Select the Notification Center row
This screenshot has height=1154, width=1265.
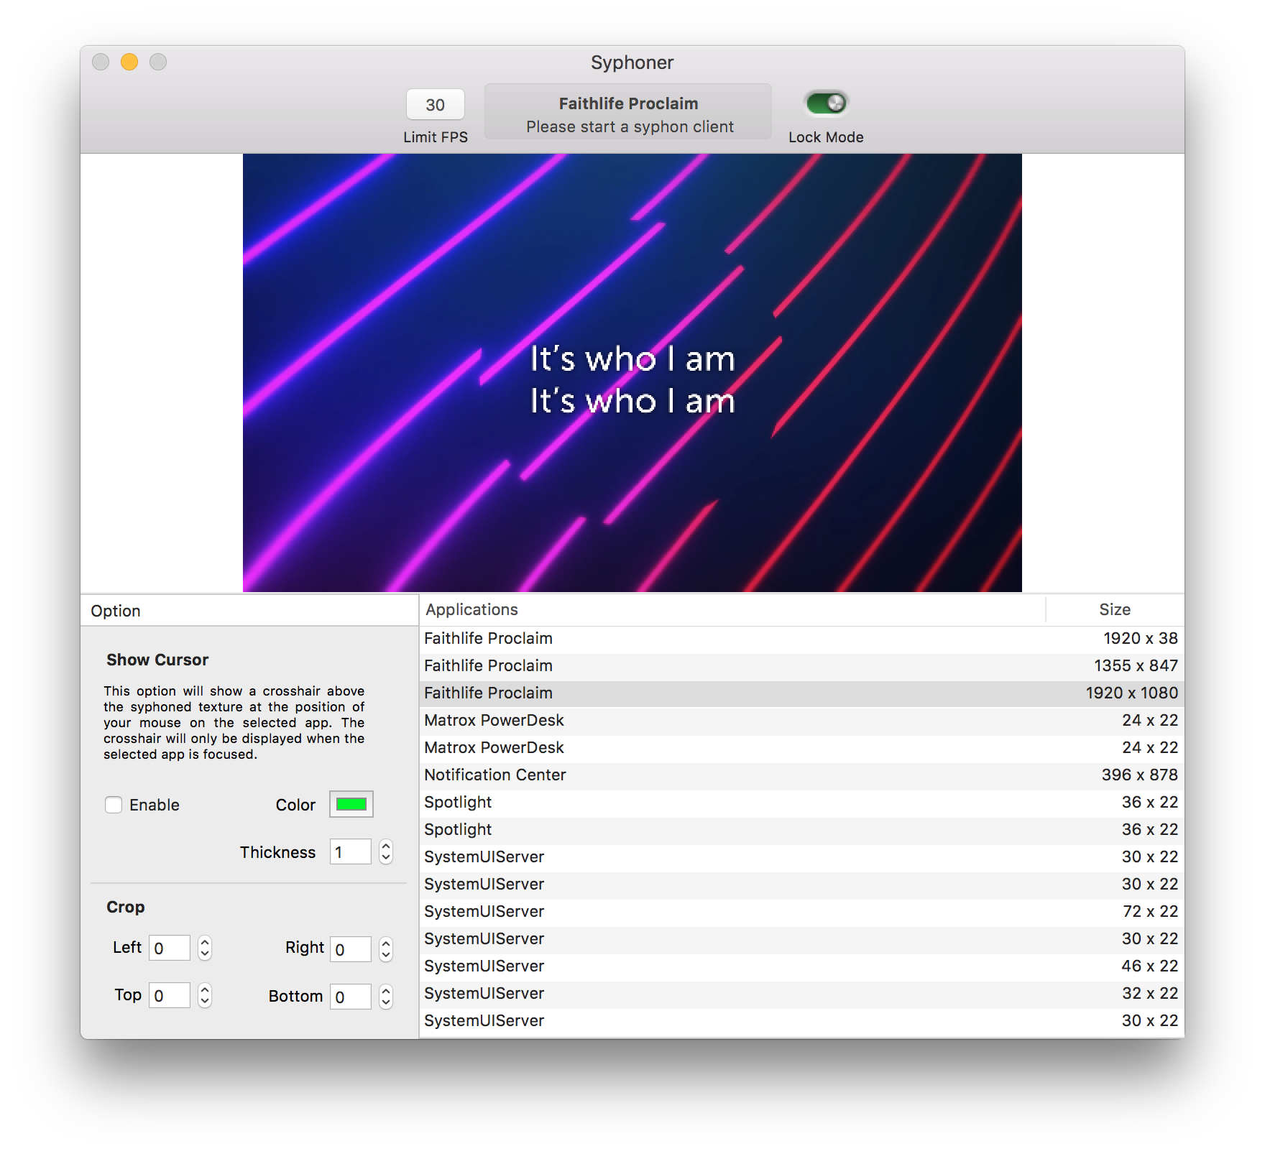point(801,775)
